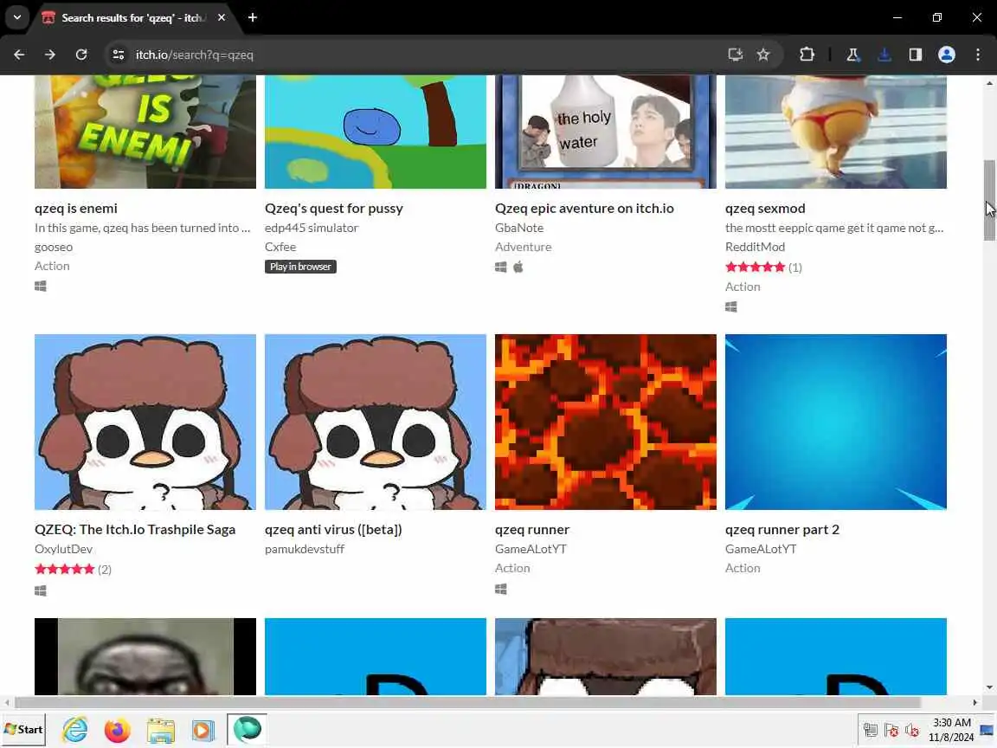The image size is (997, 748).
Task: Close the 'Search results for qzeq' tab
Action: coord(222,17)
